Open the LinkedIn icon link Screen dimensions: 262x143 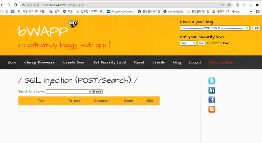212,90
